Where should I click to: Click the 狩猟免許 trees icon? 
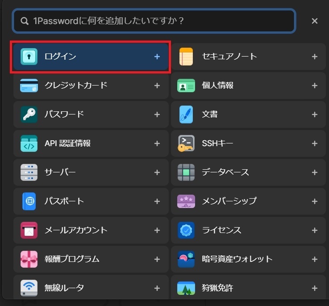click(186, 288)
